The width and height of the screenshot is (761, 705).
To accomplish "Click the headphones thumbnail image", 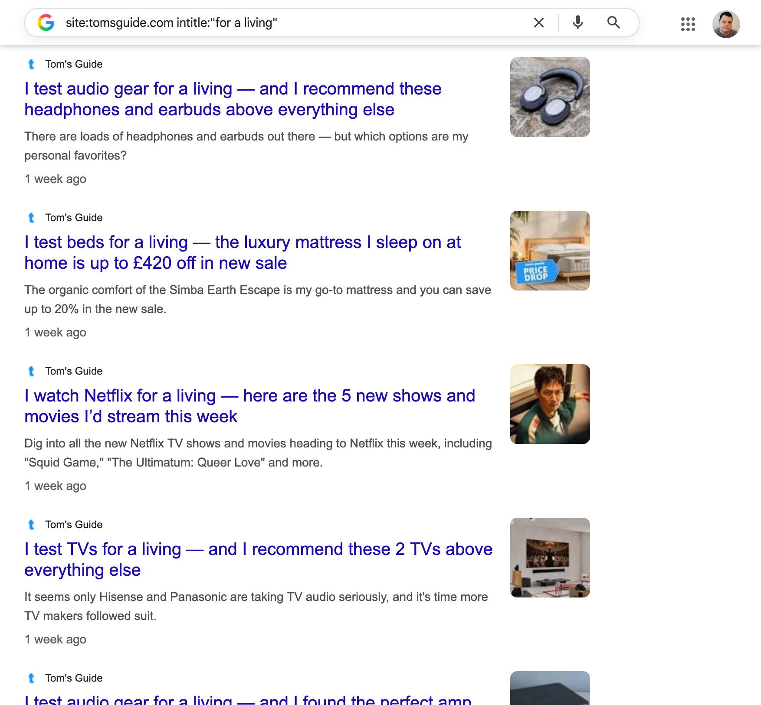I will click(x=550, y=97).
